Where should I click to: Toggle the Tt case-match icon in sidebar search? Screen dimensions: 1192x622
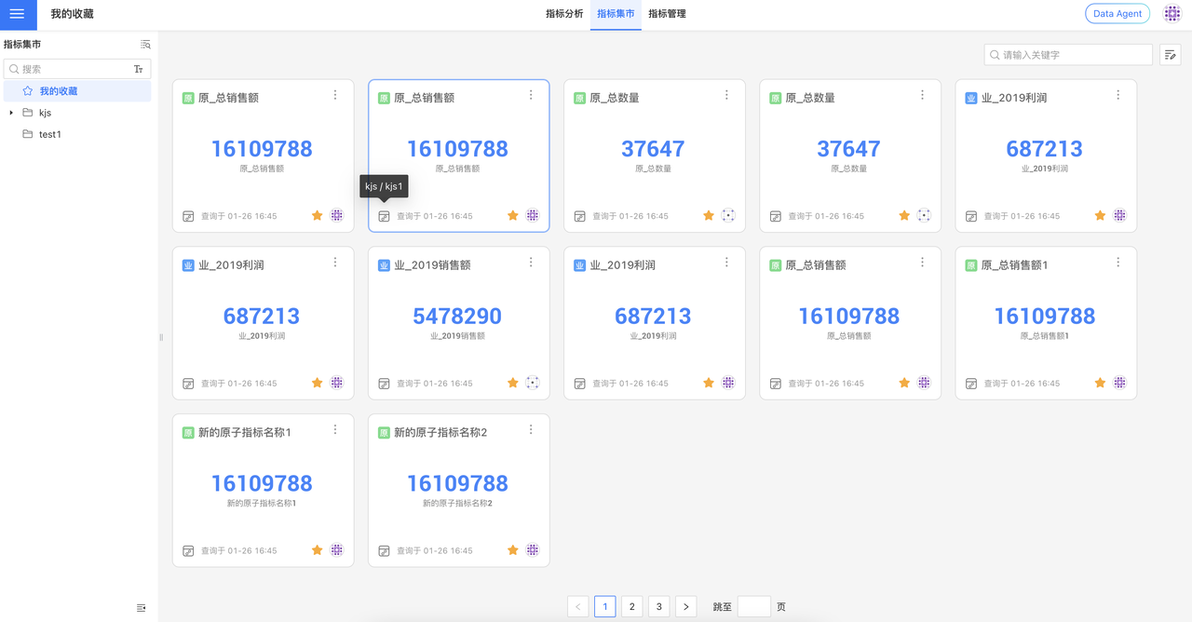click(x=139, y=69)
